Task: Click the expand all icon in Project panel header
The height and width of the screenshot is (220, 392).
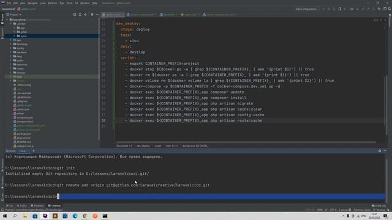Action: 80,15
